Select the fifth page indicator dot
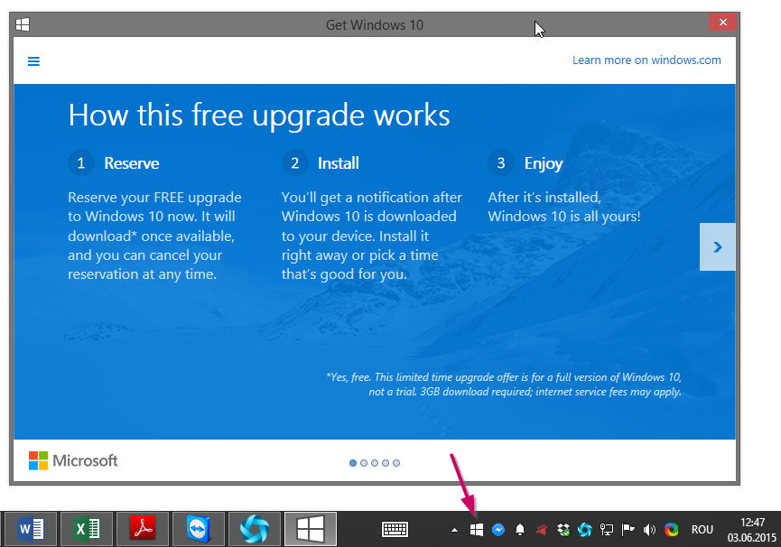The height and width of the screenshot is (547, 781). click(396, 463)
